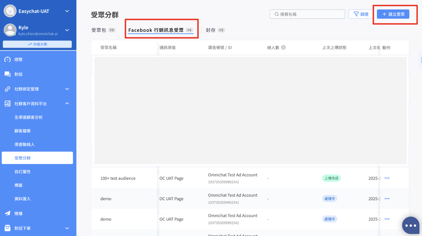Expand the Easychat-UAT workspace dropdown
Viewport: 422px width, 236px height.
click(x=67, y=11)
